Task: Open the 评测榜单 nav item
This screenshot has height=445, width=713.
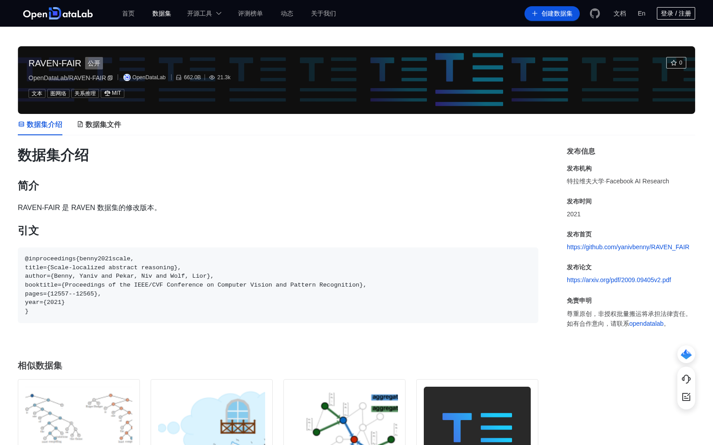Action: click(250, 13)
